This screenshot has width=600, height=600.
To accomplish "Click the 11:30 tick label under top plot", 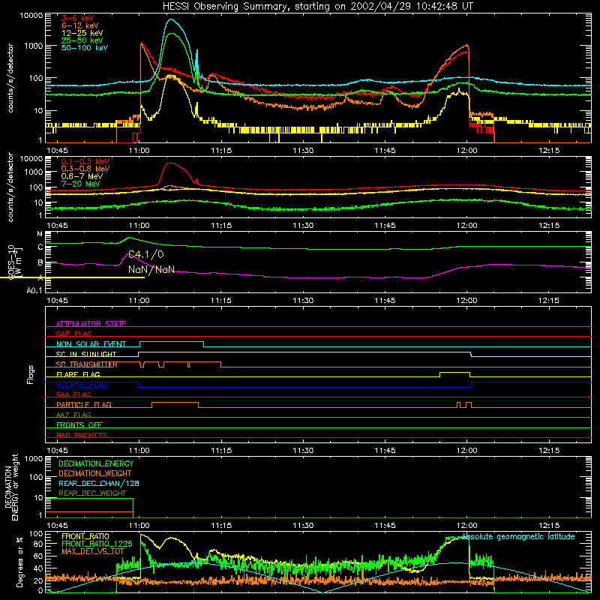I will pyautogui.click(x=303, y=151).
